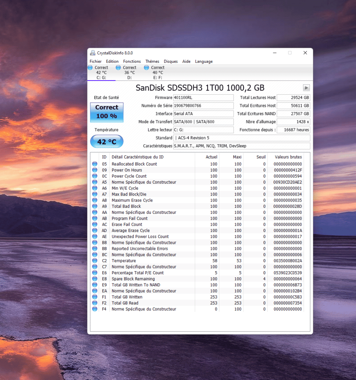Viewport: 356px width, 380px height.
Task: Click the 42 °C temperature button
Action: (x=107, y=141)
